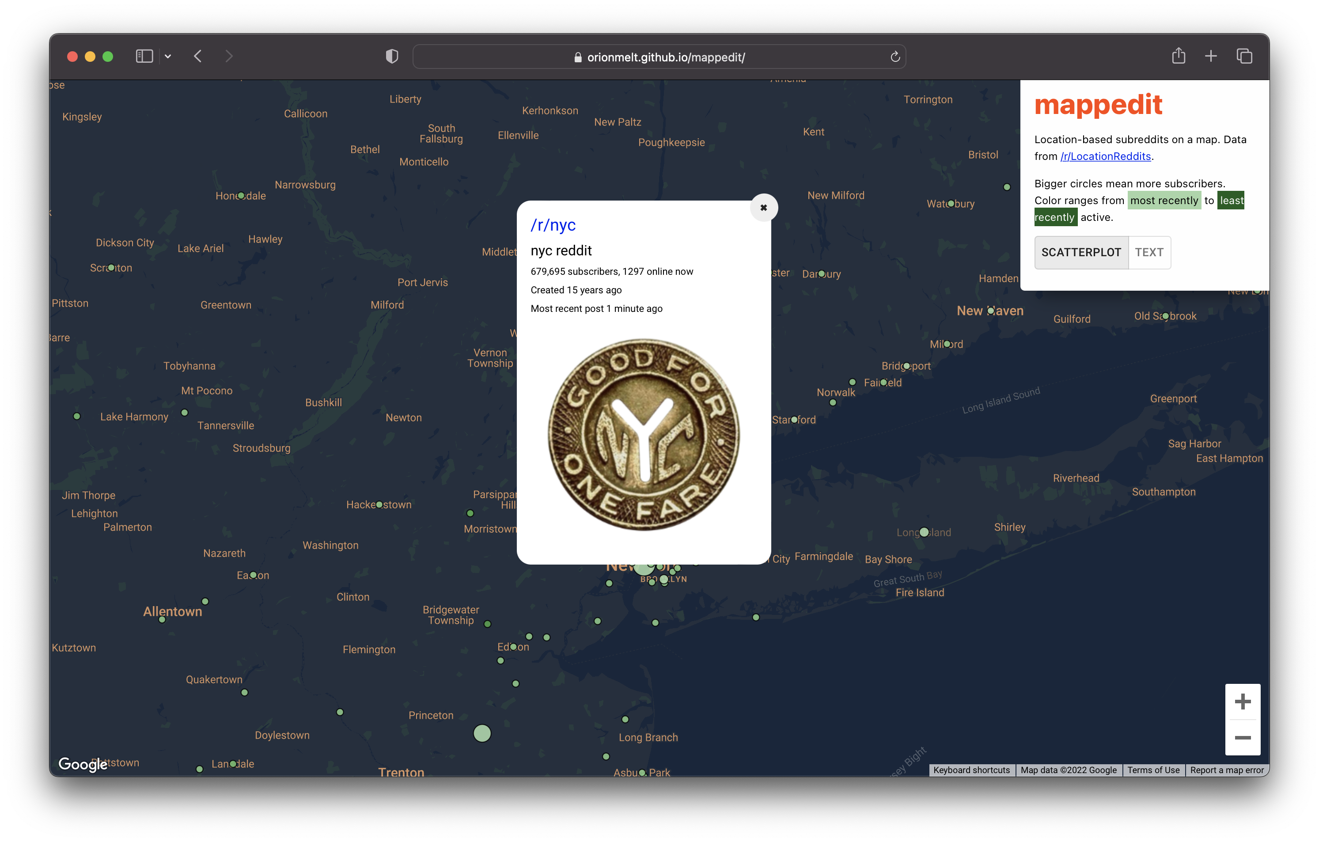
Task: Expand the sidebar dropdown chevron
Action: click(168, 57)
